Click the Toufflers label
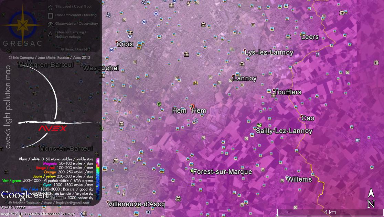 288,92
